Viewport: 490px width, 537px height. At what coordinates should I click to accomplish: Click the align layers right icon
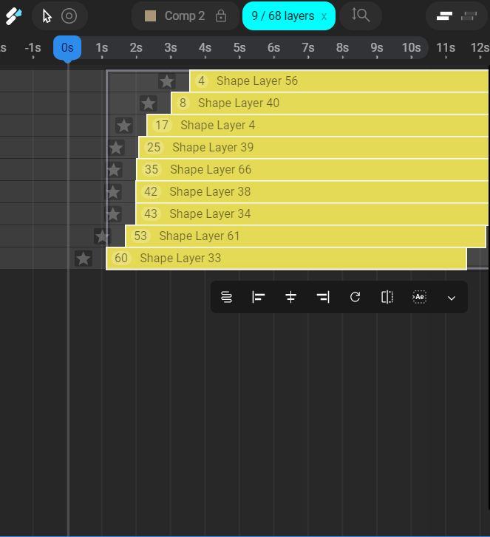click(x=323, y=297)
